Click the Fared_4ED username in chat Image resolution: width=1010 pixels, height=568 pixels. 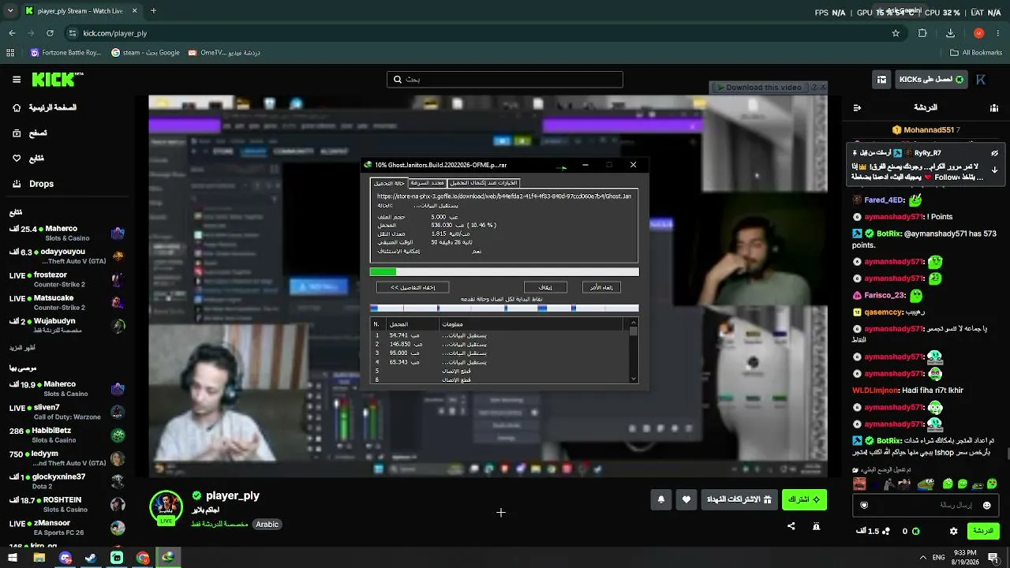[884, 200]
